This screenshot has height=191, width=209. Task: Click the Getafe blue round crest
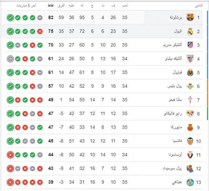click(190, 182)
